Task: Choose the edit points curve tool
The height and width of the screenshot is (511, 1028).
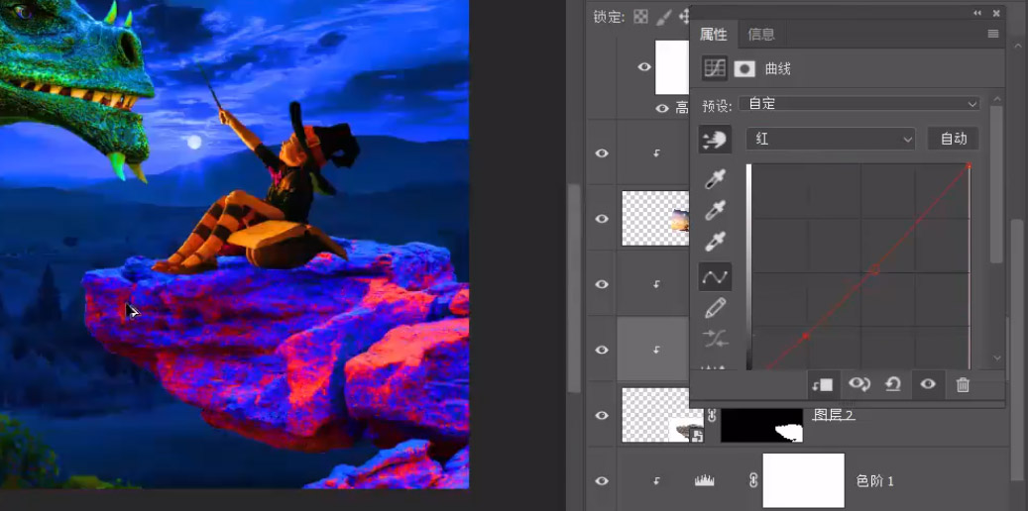Action: coord(715,276)
